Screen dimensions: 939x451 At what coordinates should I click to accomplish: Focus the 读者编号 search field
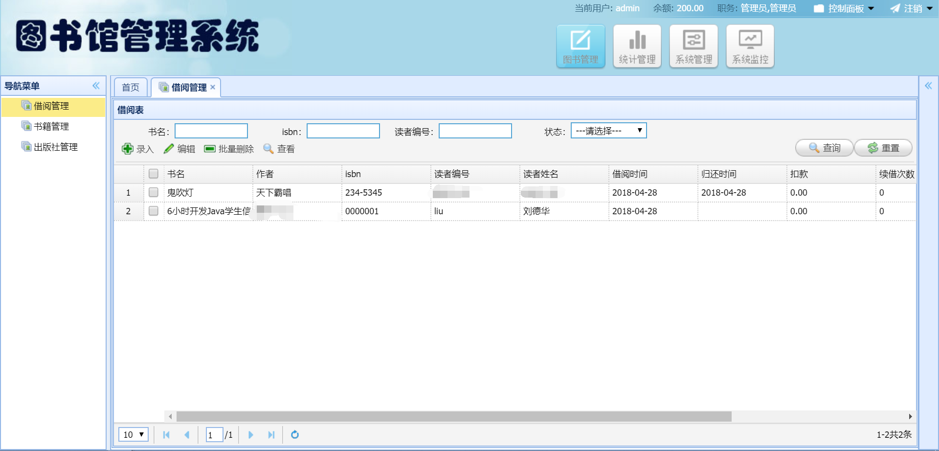tap(475, 131)
